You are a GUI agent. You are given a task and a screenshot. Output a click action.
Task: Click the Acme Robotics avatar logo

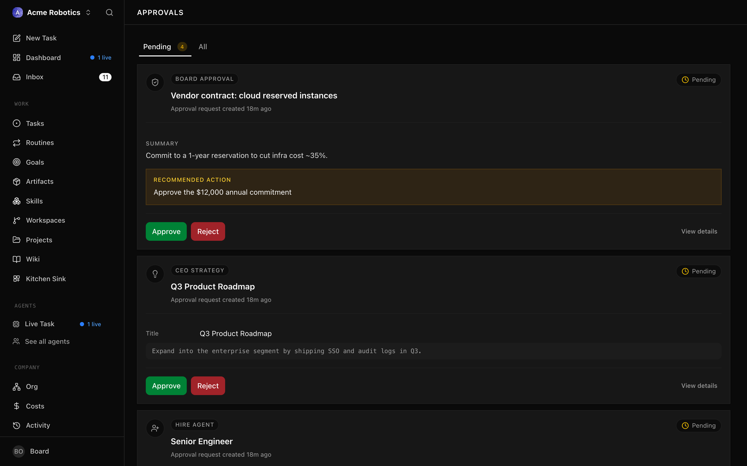click(18, 12)
